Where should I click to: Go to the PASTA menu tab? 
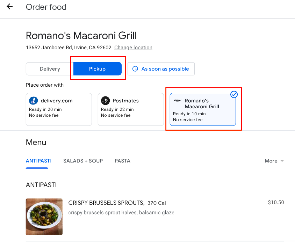point(122,161)
